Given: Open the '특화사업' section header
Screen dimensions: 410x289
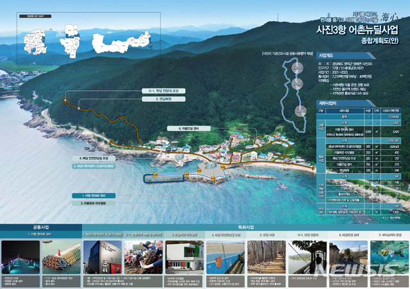Looking at the screenshot, I should [246, 227].
